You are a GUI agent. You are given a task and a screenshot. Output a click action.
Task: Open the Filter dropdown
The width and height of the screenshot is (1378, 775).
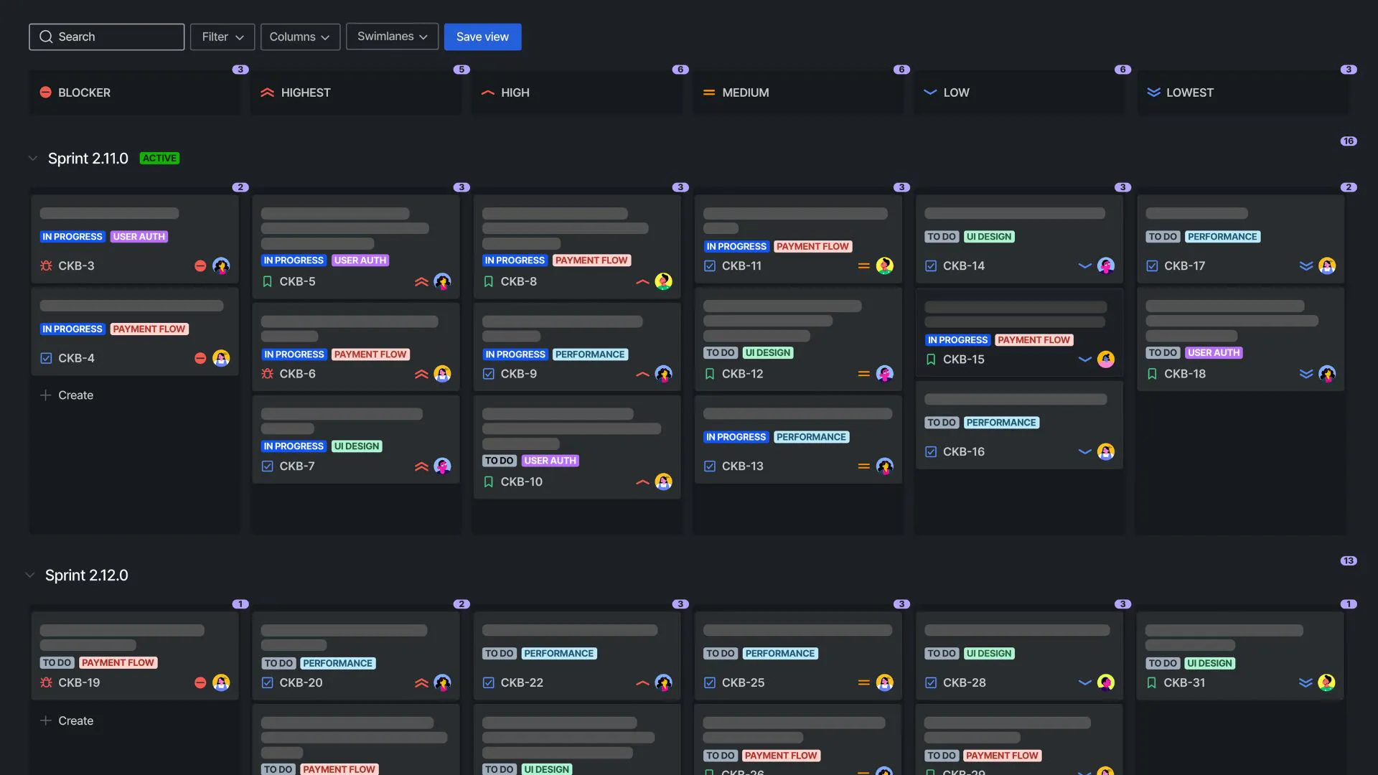(x=222, y=37)
